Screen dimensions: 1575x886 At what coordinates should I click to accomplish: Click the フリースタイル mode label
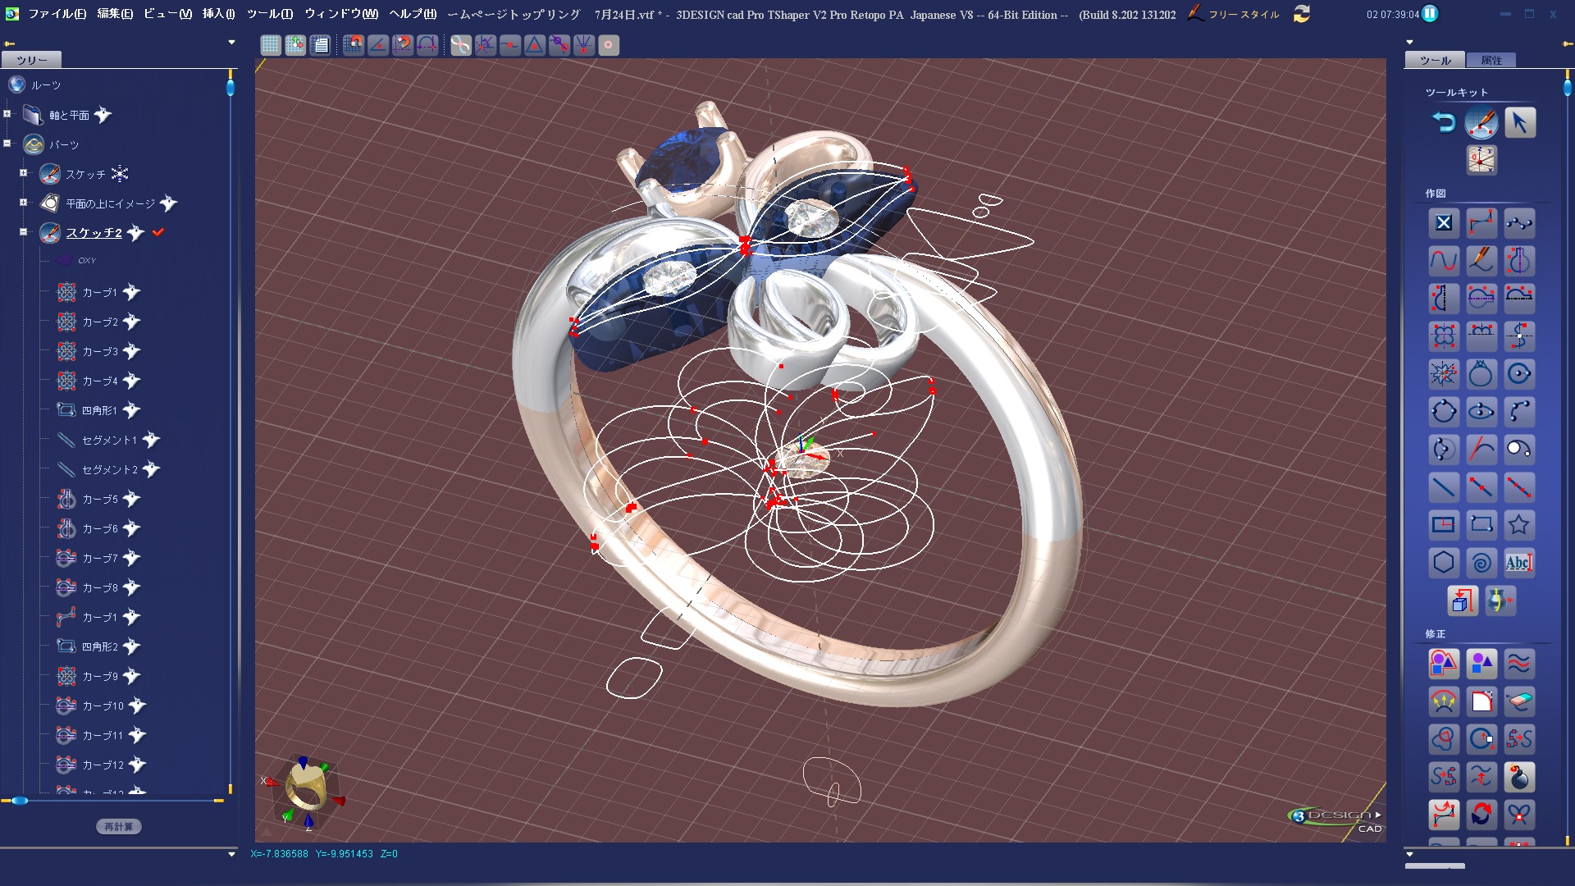click(x=1244, y=15)
